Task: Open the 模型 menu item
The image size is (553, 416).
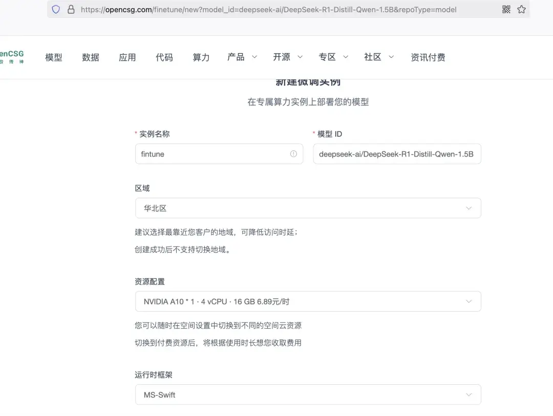Action: coord(53,57)
